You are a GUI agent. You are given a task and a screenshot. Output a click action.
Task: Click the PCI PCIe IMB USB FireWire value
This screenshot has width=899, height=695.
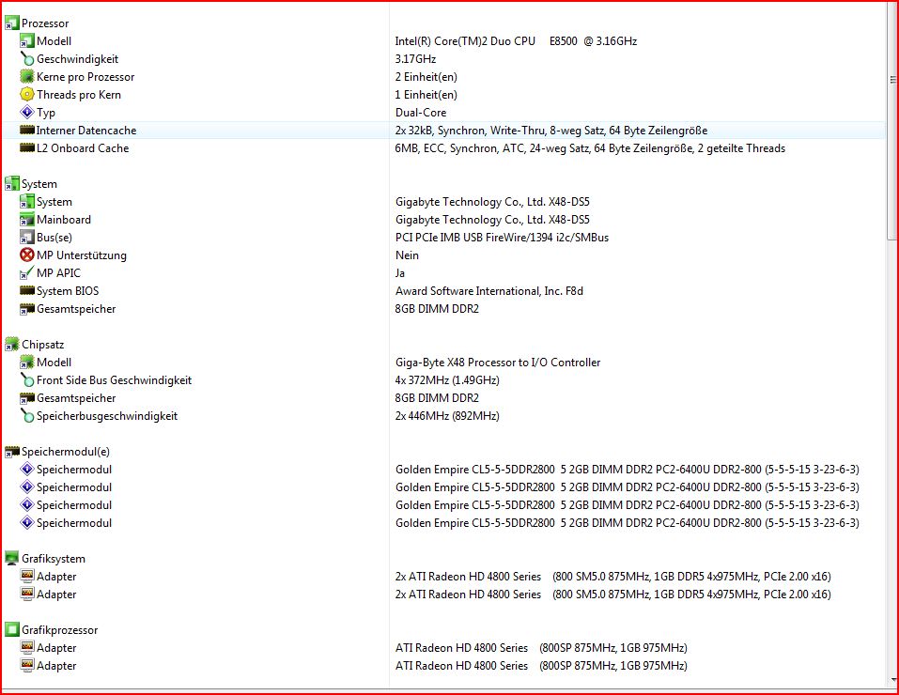[x=502, y=238]
